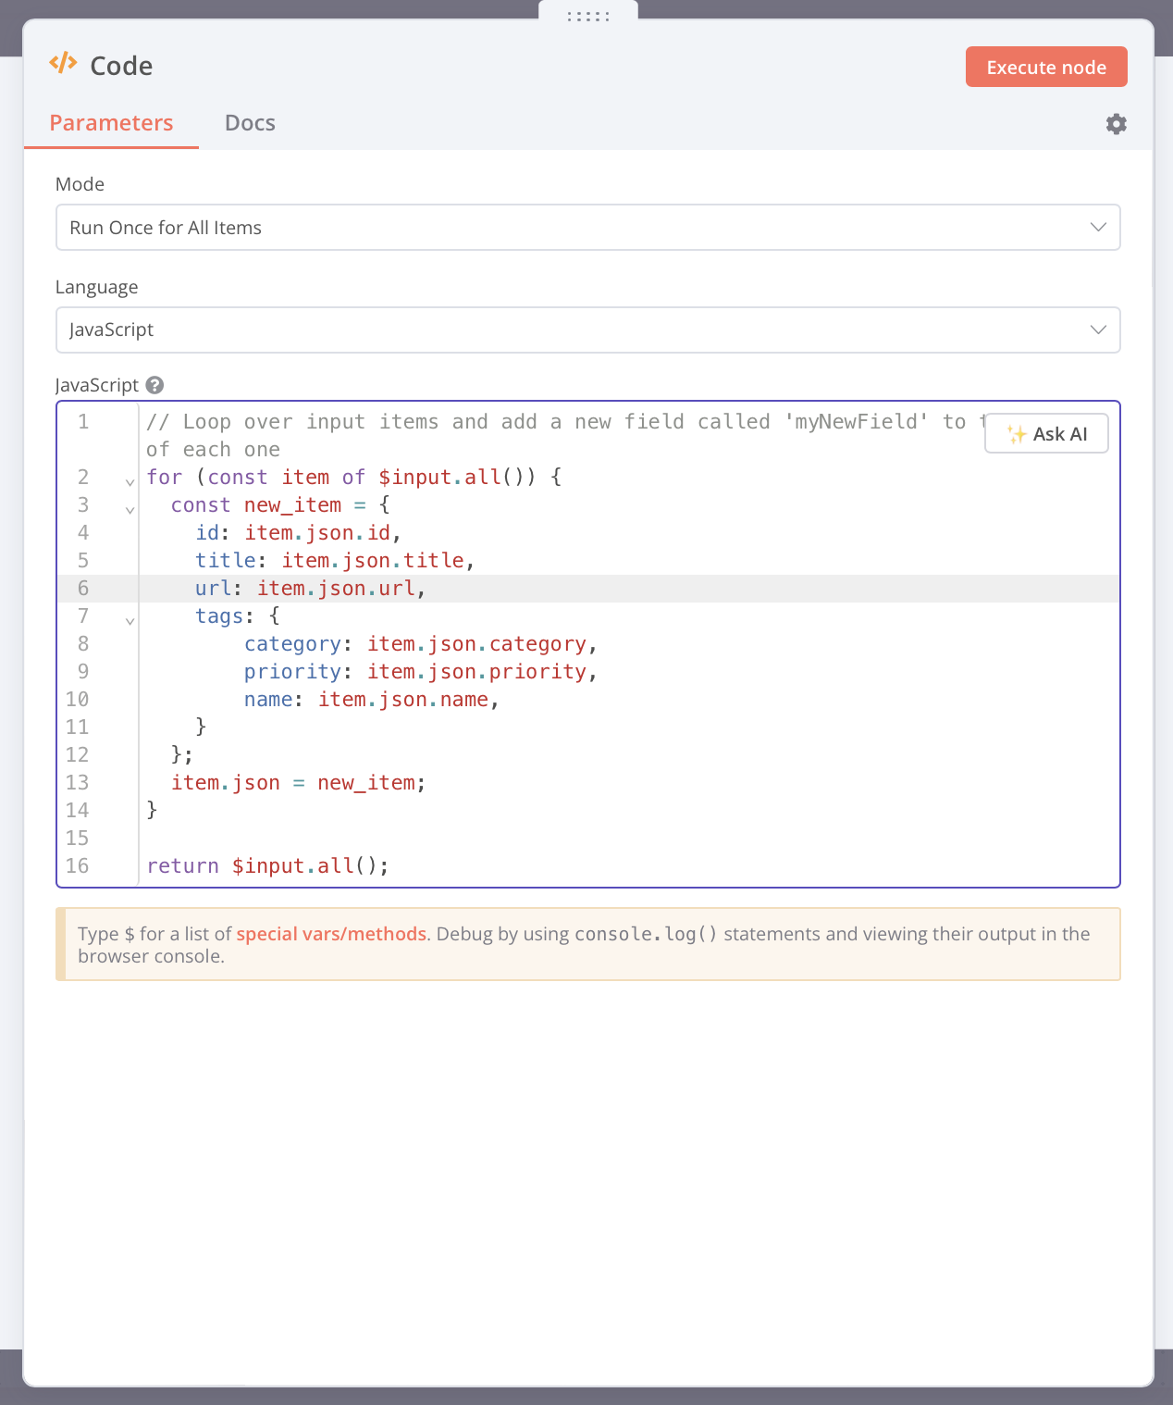Open node settings via the gear icon

[1116, 123]
